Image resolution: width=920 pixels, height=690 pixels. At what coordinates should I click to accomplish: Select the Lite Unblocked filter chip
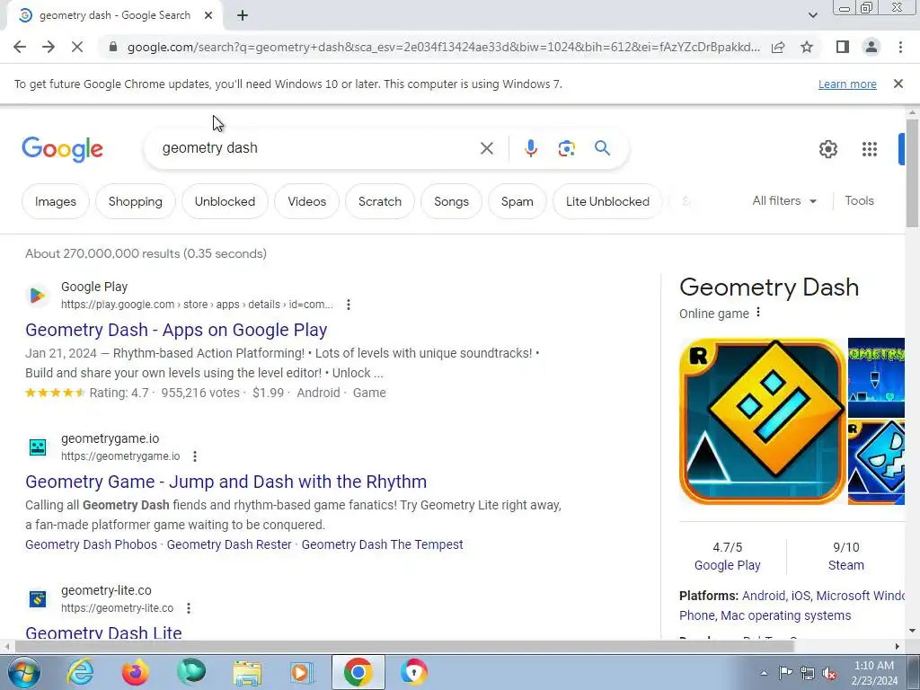click(607, 201)
